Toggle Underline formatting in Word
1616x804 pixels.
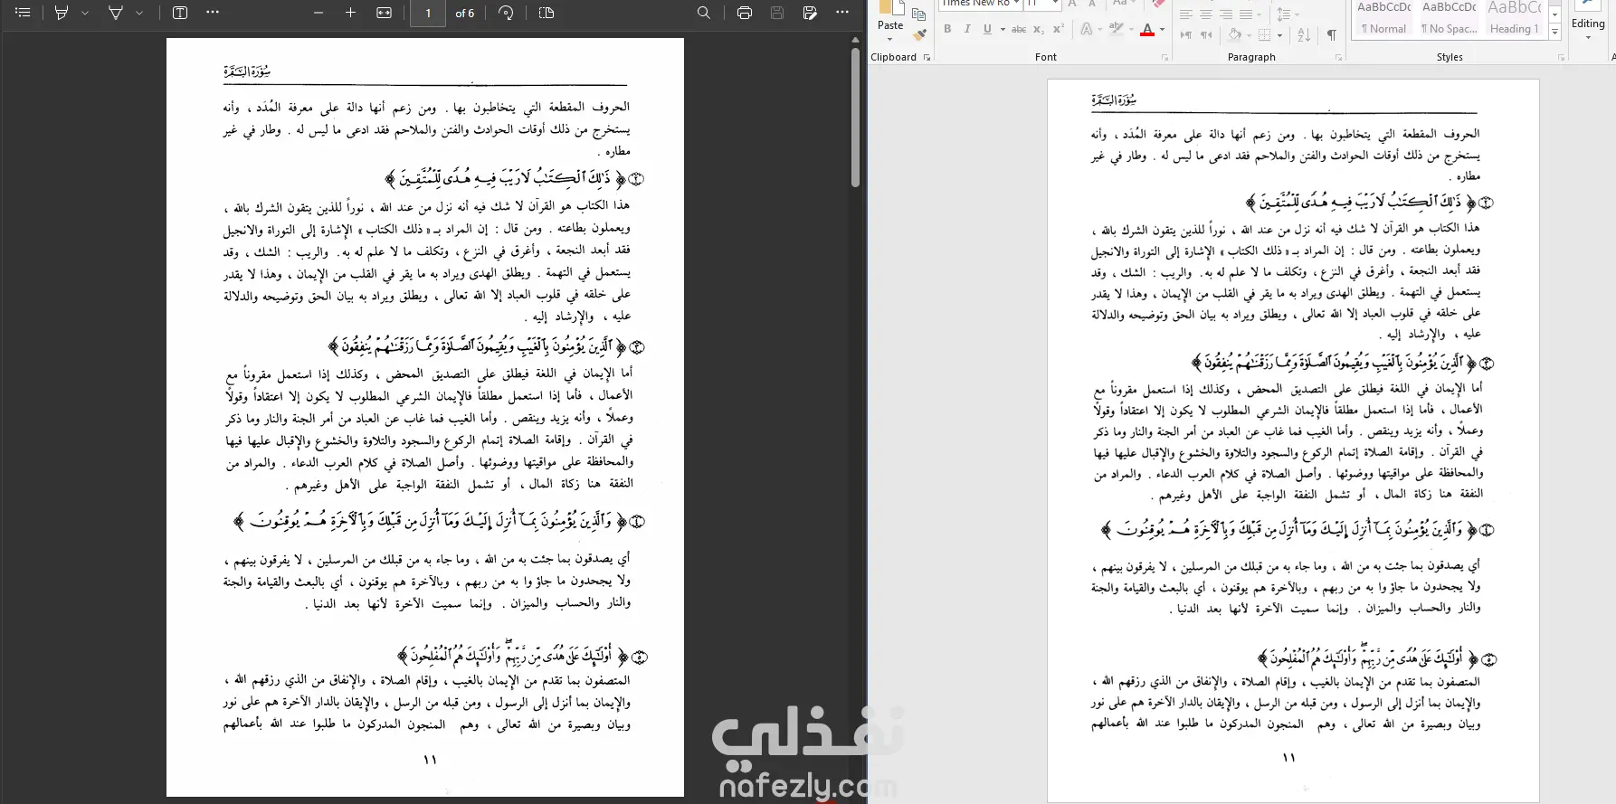pos(987,30)
